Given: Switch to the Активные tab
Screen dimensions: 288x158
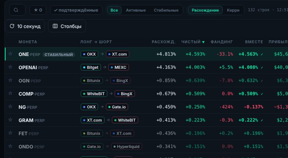Looking at the screenshot, I should click(136, 10).
